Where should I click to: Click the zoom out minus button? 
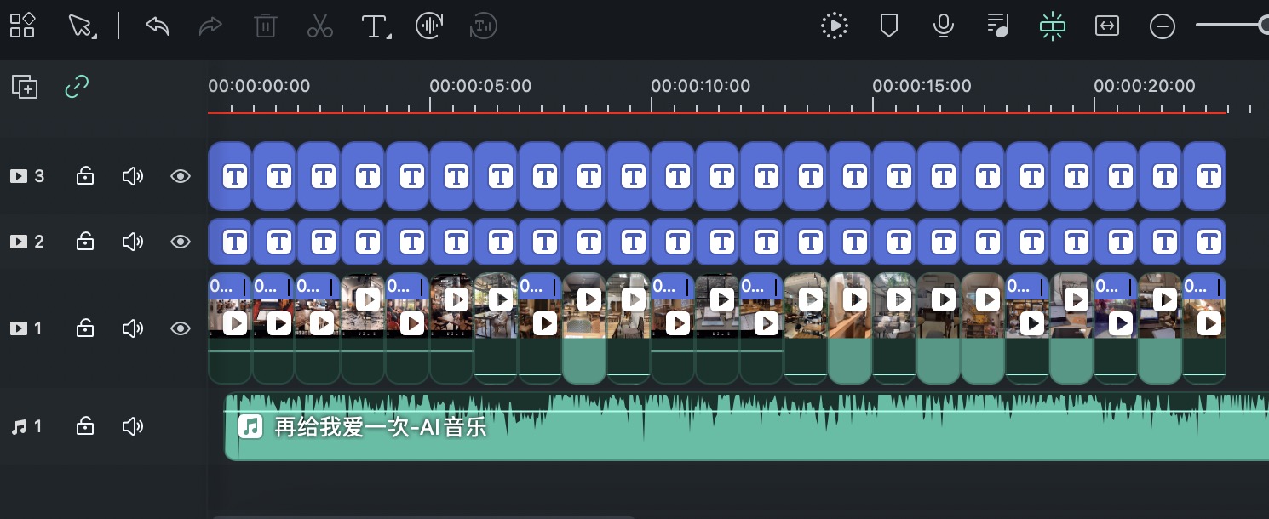[x=1163, y=26]
